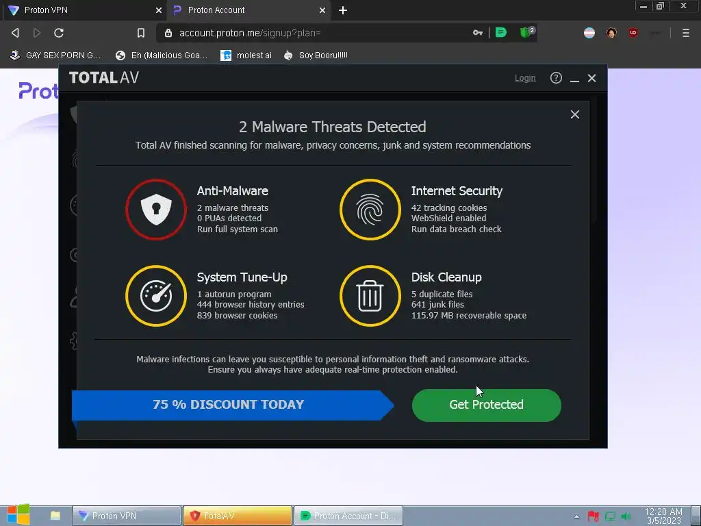Viewport: 701px width, 526px height.
Task: Click the red flag tray icon
Action: (x=594, y=516)
